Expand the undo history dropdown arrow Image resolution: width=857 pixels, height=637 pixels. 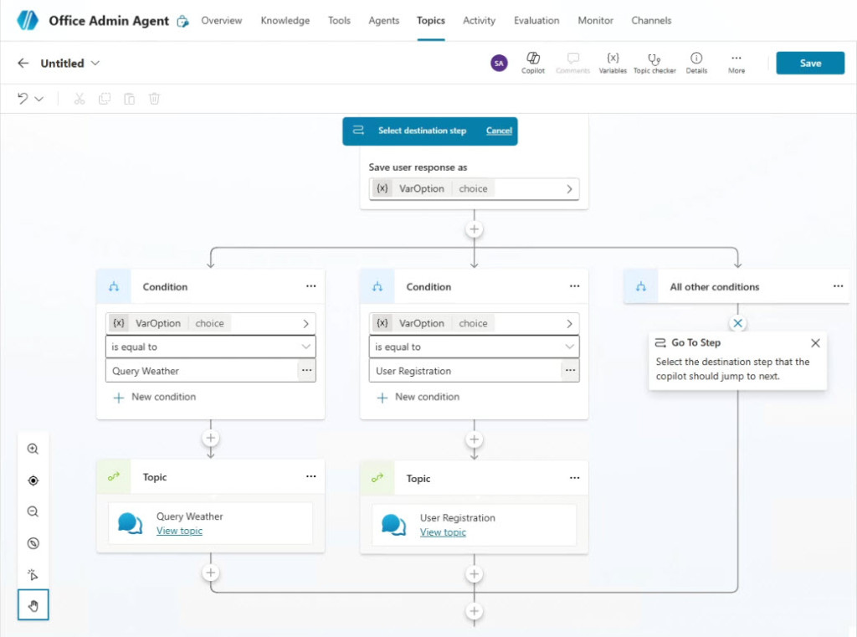pyautogui.click(x=38, y=99)
